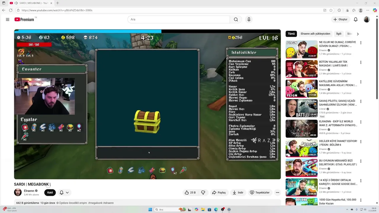Screen dimensions: 379x213
Task: Click the Katıl join button
Action: (x=50, y=193)
